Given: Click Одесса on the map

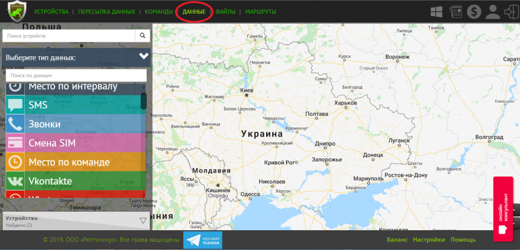Looking at the screenshot, I should coord(250,194).
